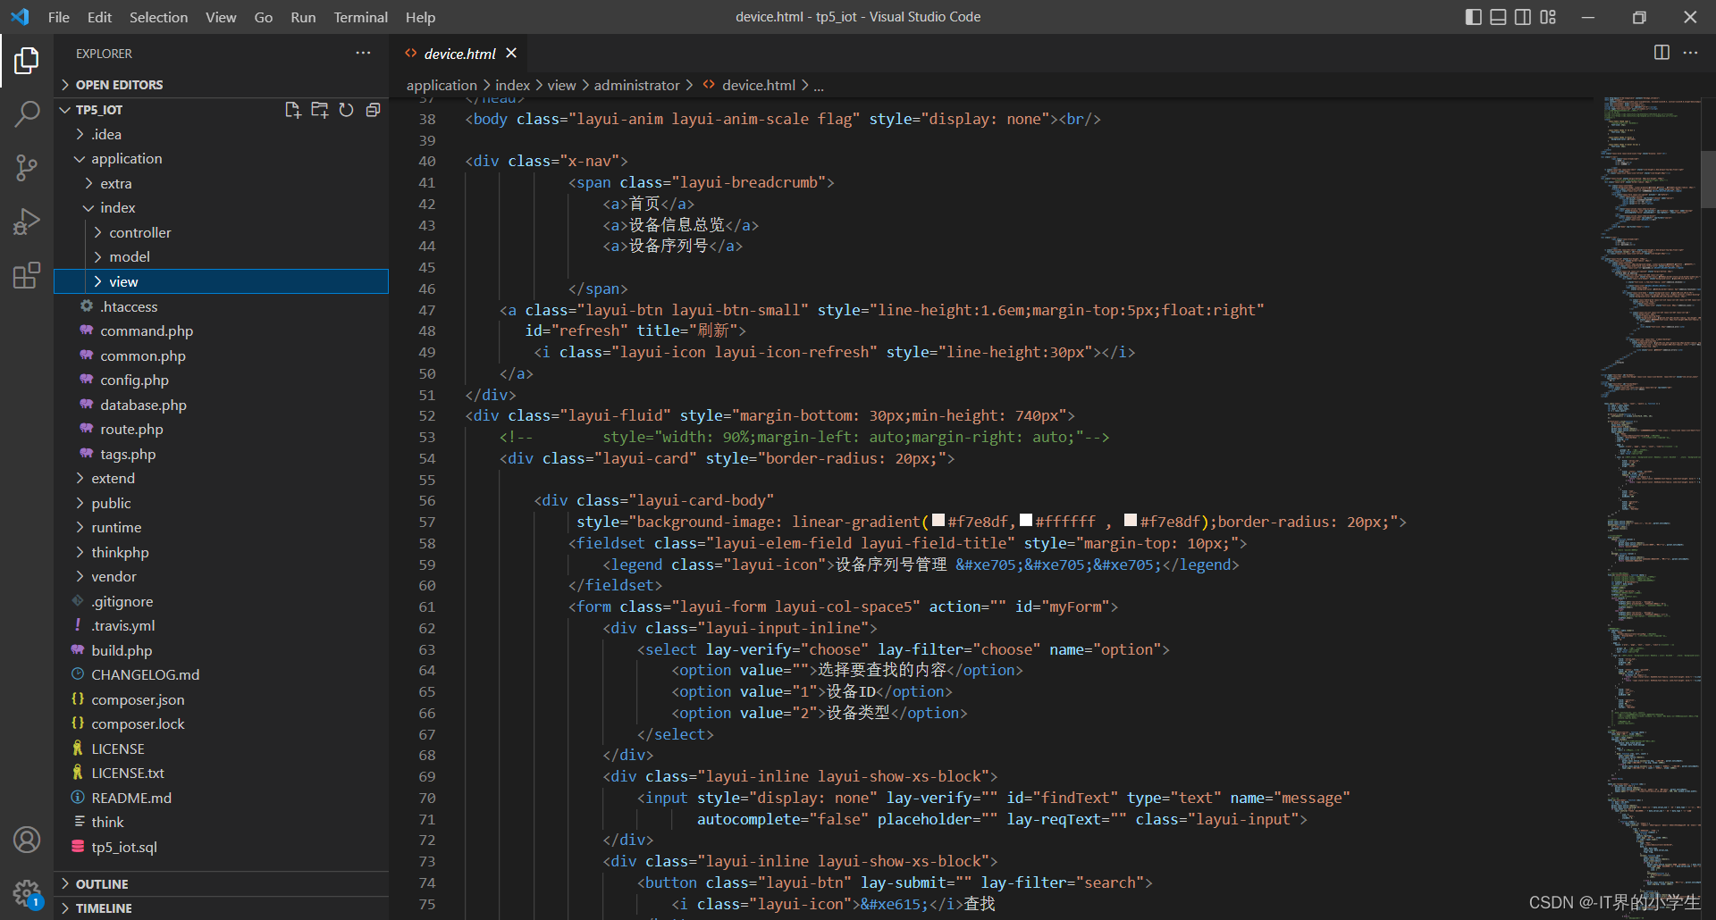Screen dimensions: 1716x920
Task: Click New File icon in TP5_IOT header
Action: pos(292,110)
